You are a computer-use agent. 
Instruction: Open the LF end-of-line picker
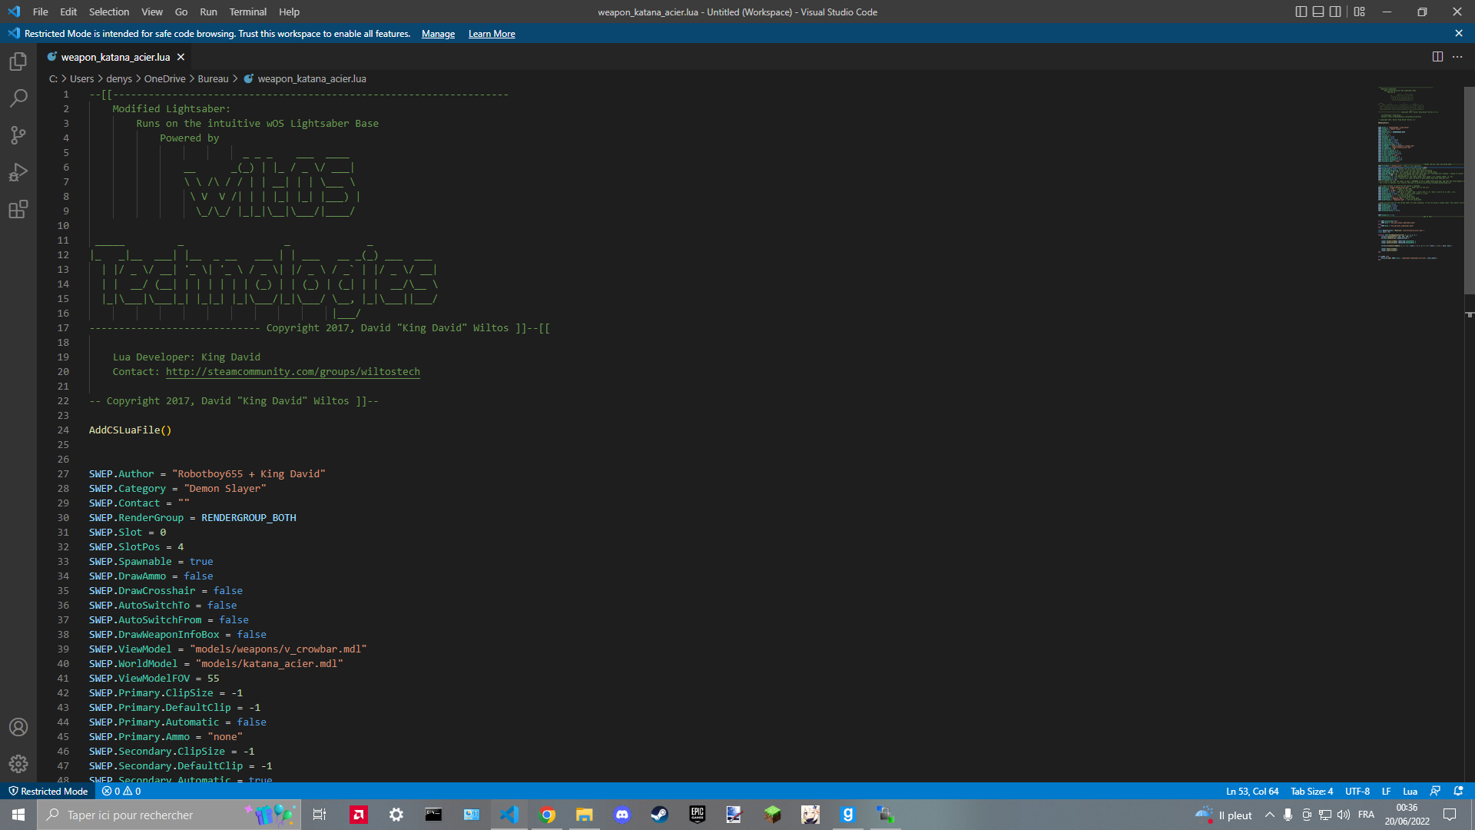1386,791
